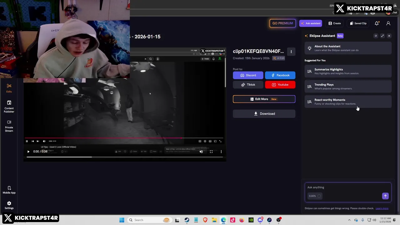Screen dimensions: 400x225
Task: Click the Beta badge
Action: (x=340, y=36)
